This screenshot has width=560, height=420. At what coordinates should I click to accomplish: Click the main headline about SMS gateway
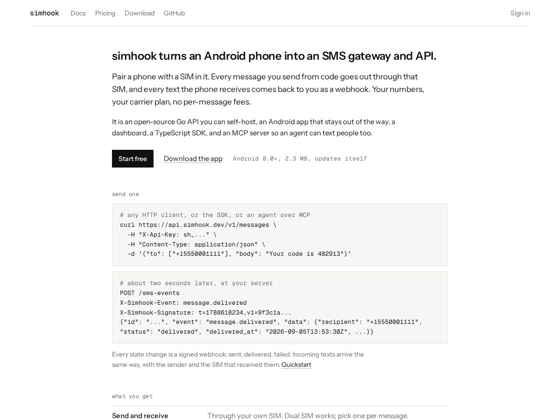pos(274,56)
